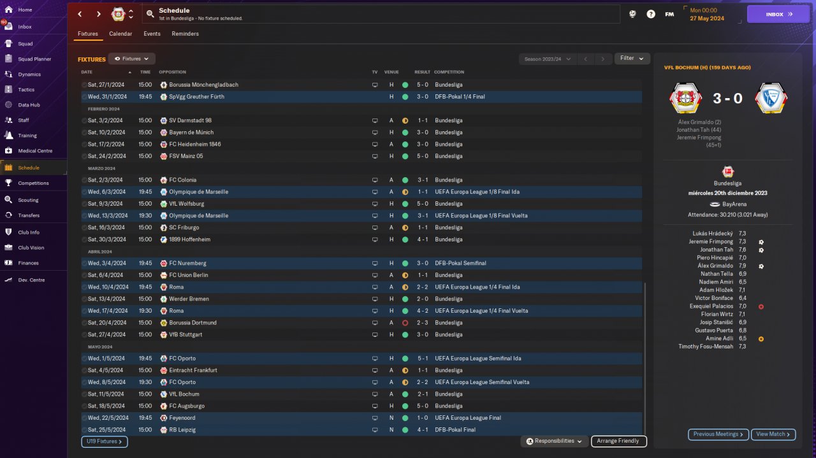Open Medical Centre sidebar icon

click(x=8, y=151)
